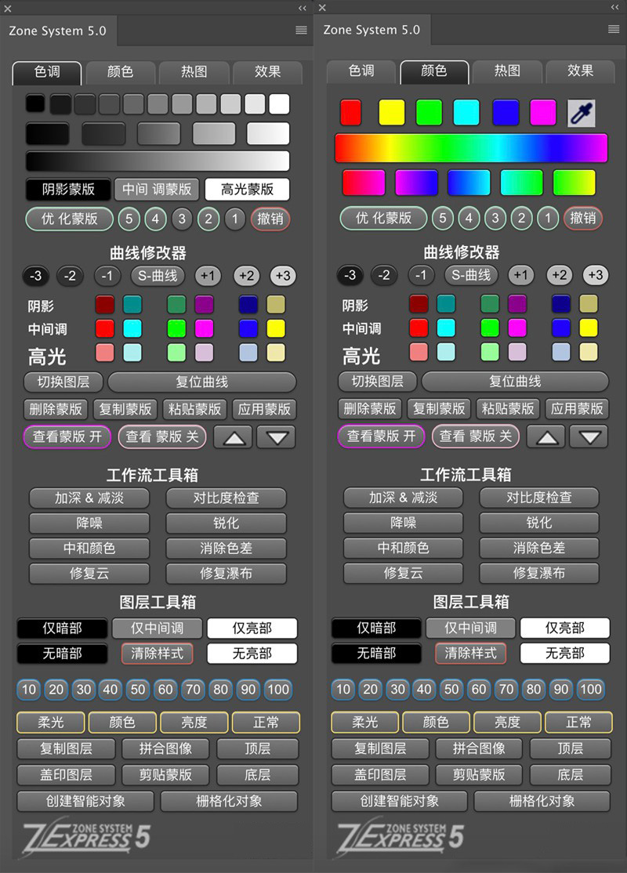The image size is (627, 873).
Task: Select pure white tone swatch in left panel
Action: click(279, 104)
